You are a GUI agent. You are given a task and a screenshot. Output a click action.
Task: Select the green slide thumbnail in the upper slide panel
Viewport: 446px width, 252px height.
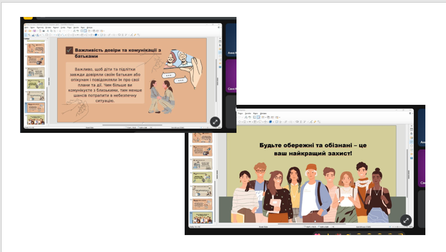35,84
